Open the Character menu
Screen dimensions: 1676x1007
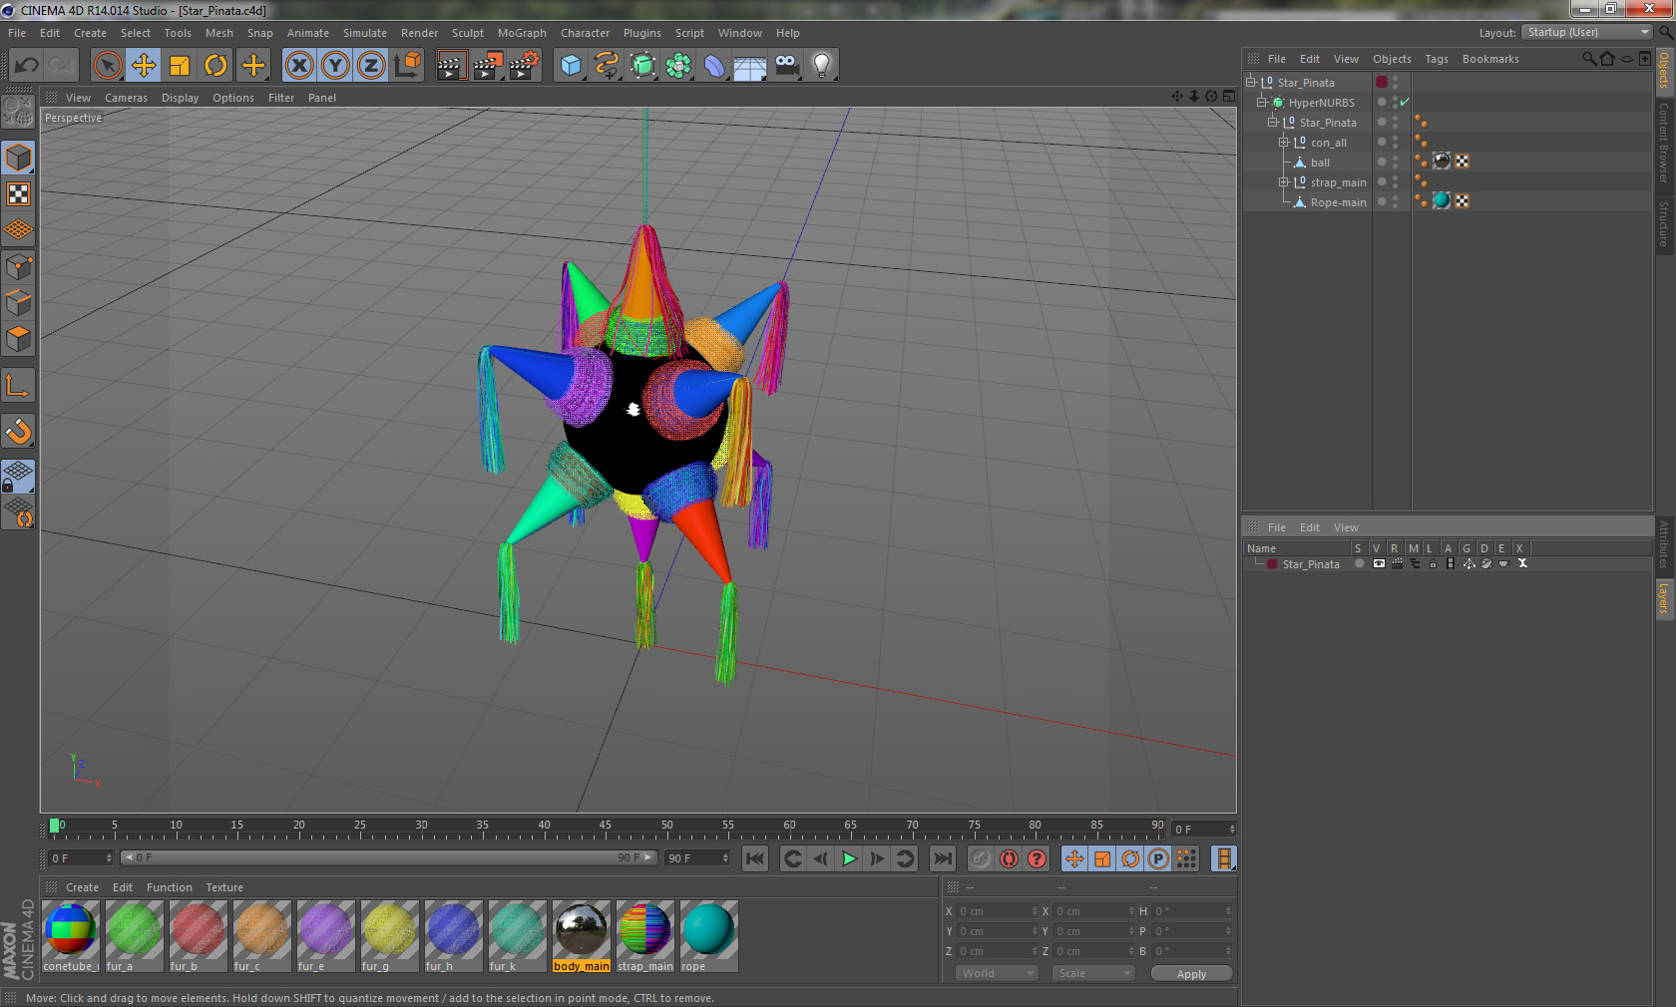click(x=585, y=33)
